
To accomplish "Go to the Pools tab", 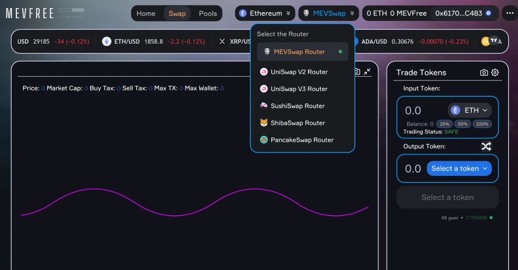I will (x=208, y=13).
